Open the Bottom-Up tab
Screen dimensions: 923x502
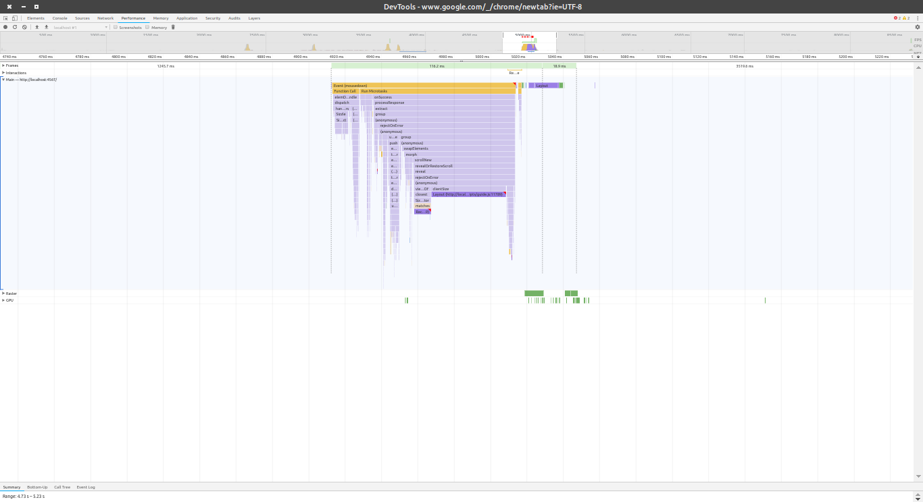37,487
